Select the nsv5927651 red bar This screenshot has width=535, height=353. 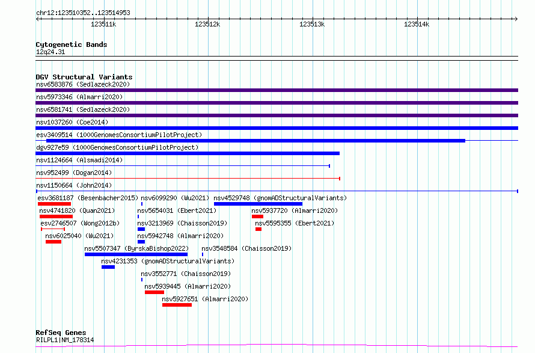point(177,305)
